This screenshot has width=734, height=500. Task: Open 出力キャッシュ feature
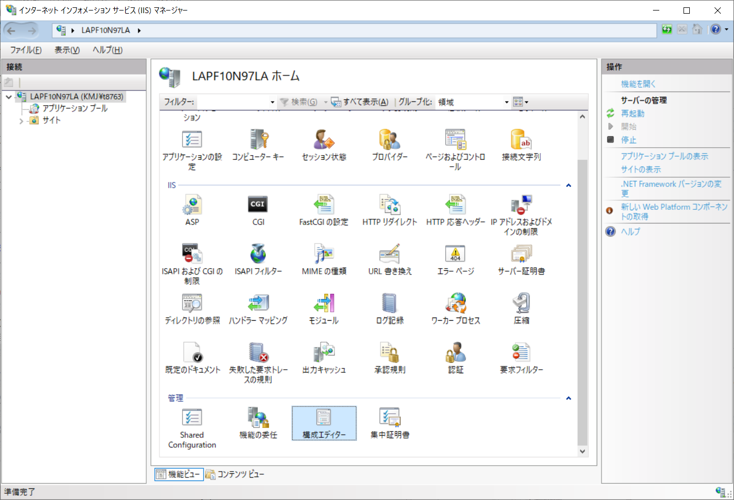point(324,359)
